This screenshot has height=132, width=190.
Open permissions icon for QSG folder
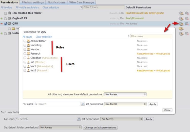point(181,24)
